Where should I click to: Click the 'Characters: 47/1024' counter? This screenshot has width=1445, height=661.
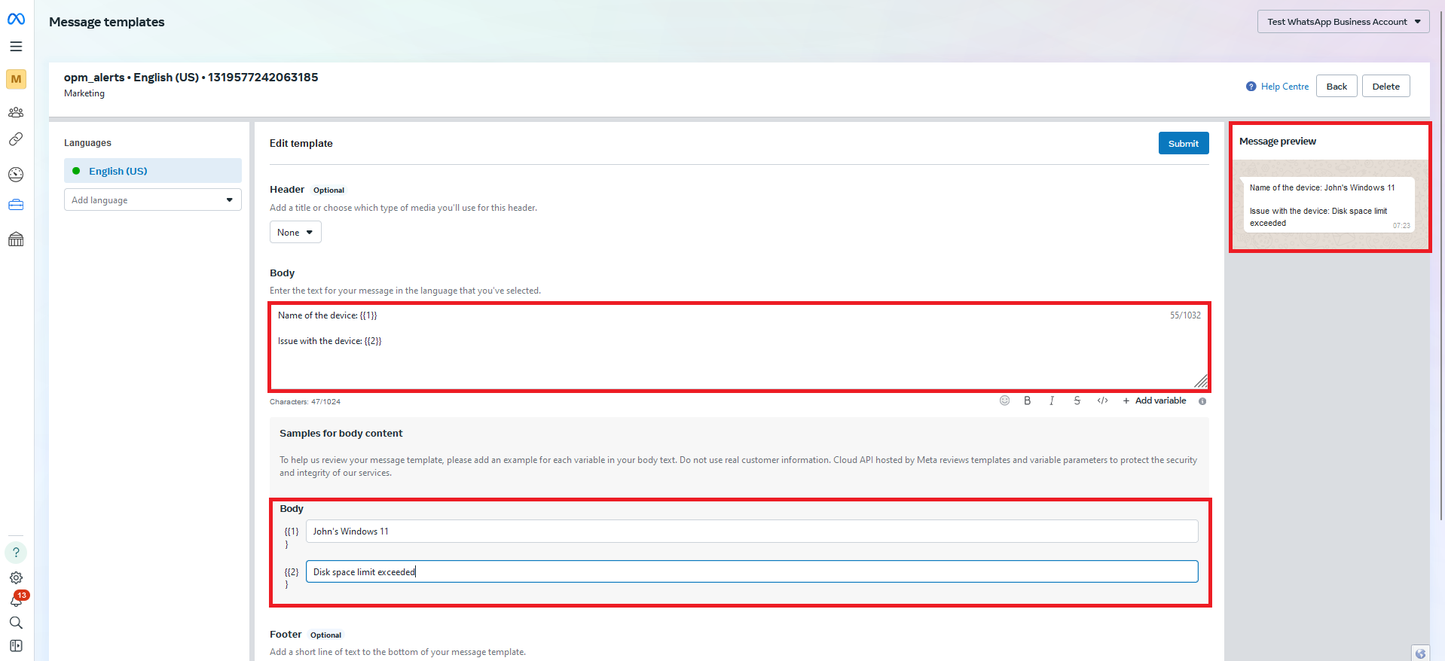pyautogui.click(x=305, y=401)
